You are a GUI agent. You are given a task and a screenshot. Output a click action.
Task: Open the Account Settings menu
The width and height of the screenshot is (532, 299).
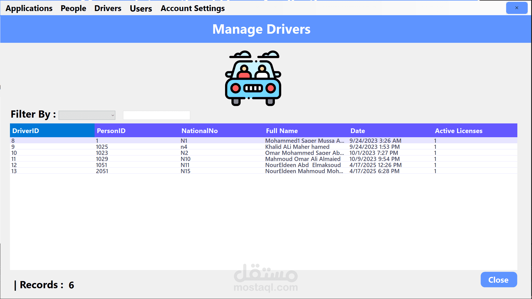(x=192, y=8)
